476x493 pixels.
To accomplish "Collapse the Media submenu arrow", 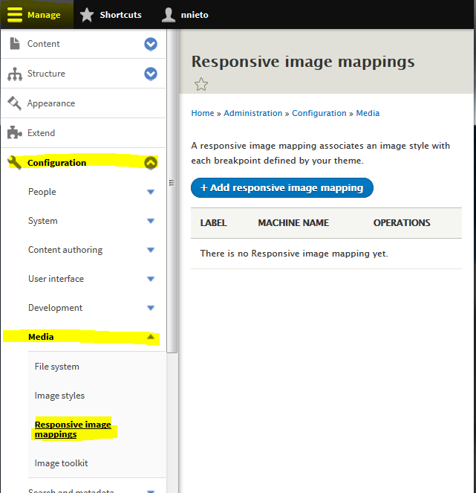I will [x=151, y=337].
